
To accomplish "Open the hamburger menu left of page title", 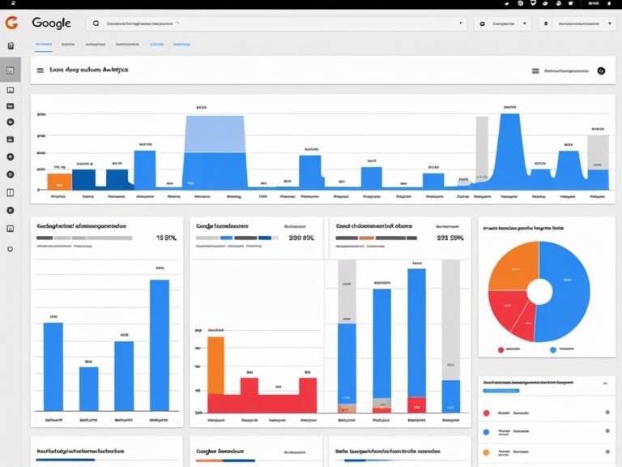I will pos(40,71).
